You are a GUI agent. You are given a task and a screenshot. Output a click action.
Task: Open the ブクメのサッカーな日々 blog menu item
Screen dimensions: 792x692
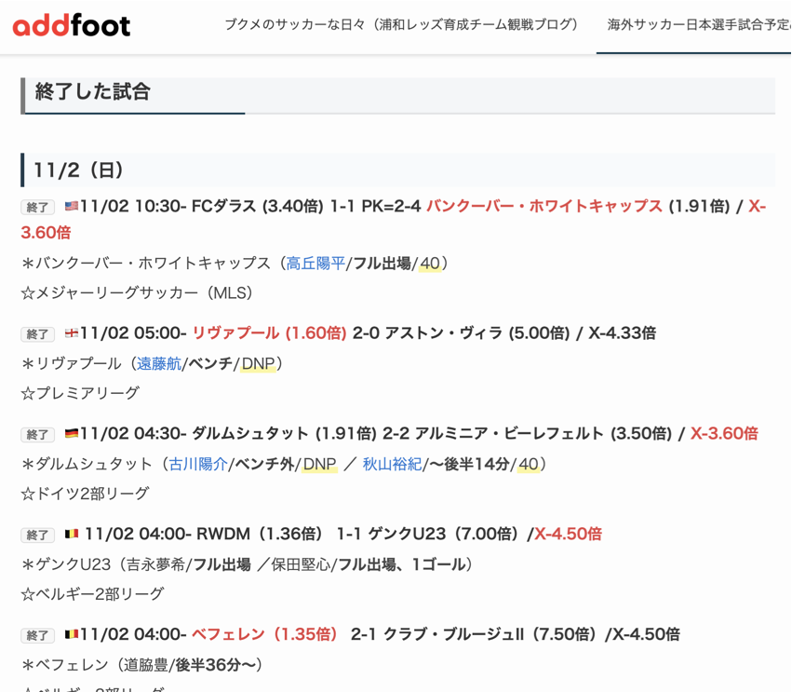click(x=401, y=25)
